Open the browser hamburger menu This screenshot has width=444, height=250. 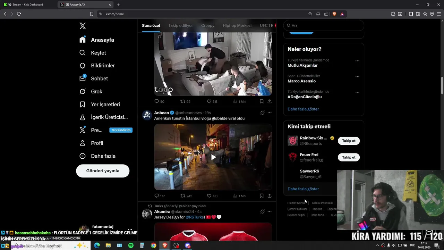[439, 14]
